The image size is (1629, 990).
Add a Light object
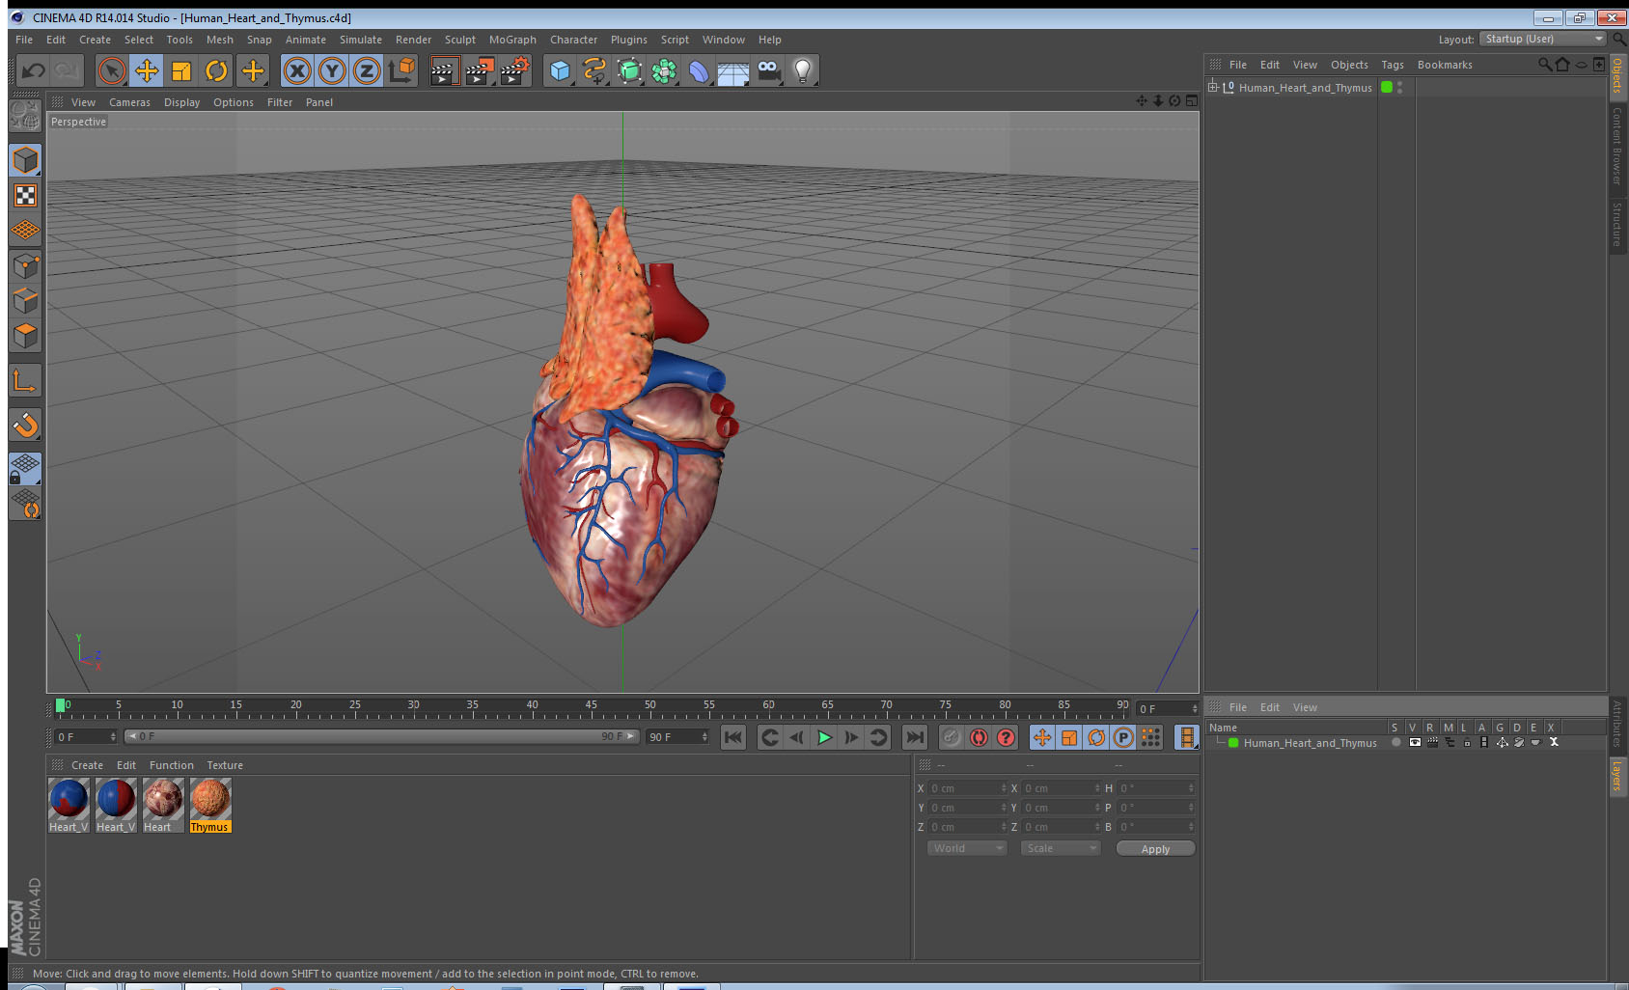(803, 70)
